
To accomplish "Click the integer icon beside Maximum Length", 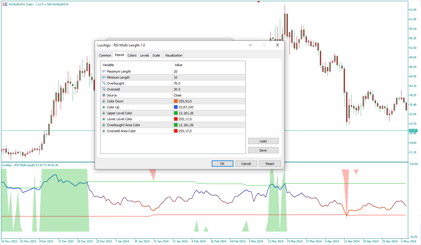I will [104, 71].
